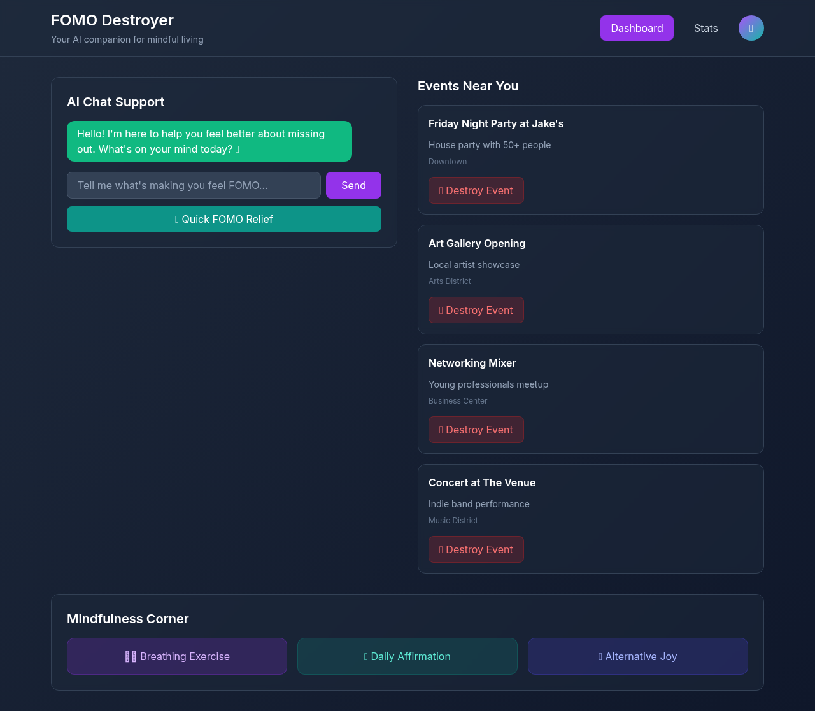815x711 pixels.
Task: Click the chat message input field
Action: coord(194,185)
